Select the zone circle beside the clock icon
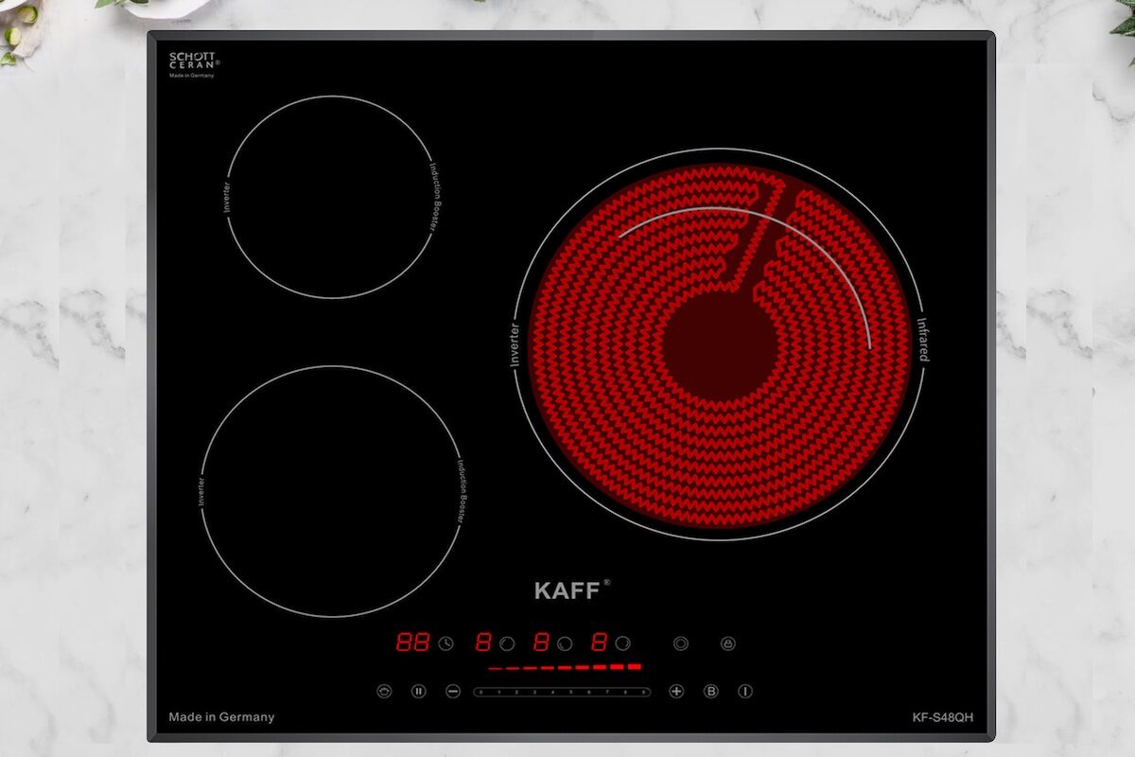The height and width of the screenshot is (757, 1135). (507, 643)
